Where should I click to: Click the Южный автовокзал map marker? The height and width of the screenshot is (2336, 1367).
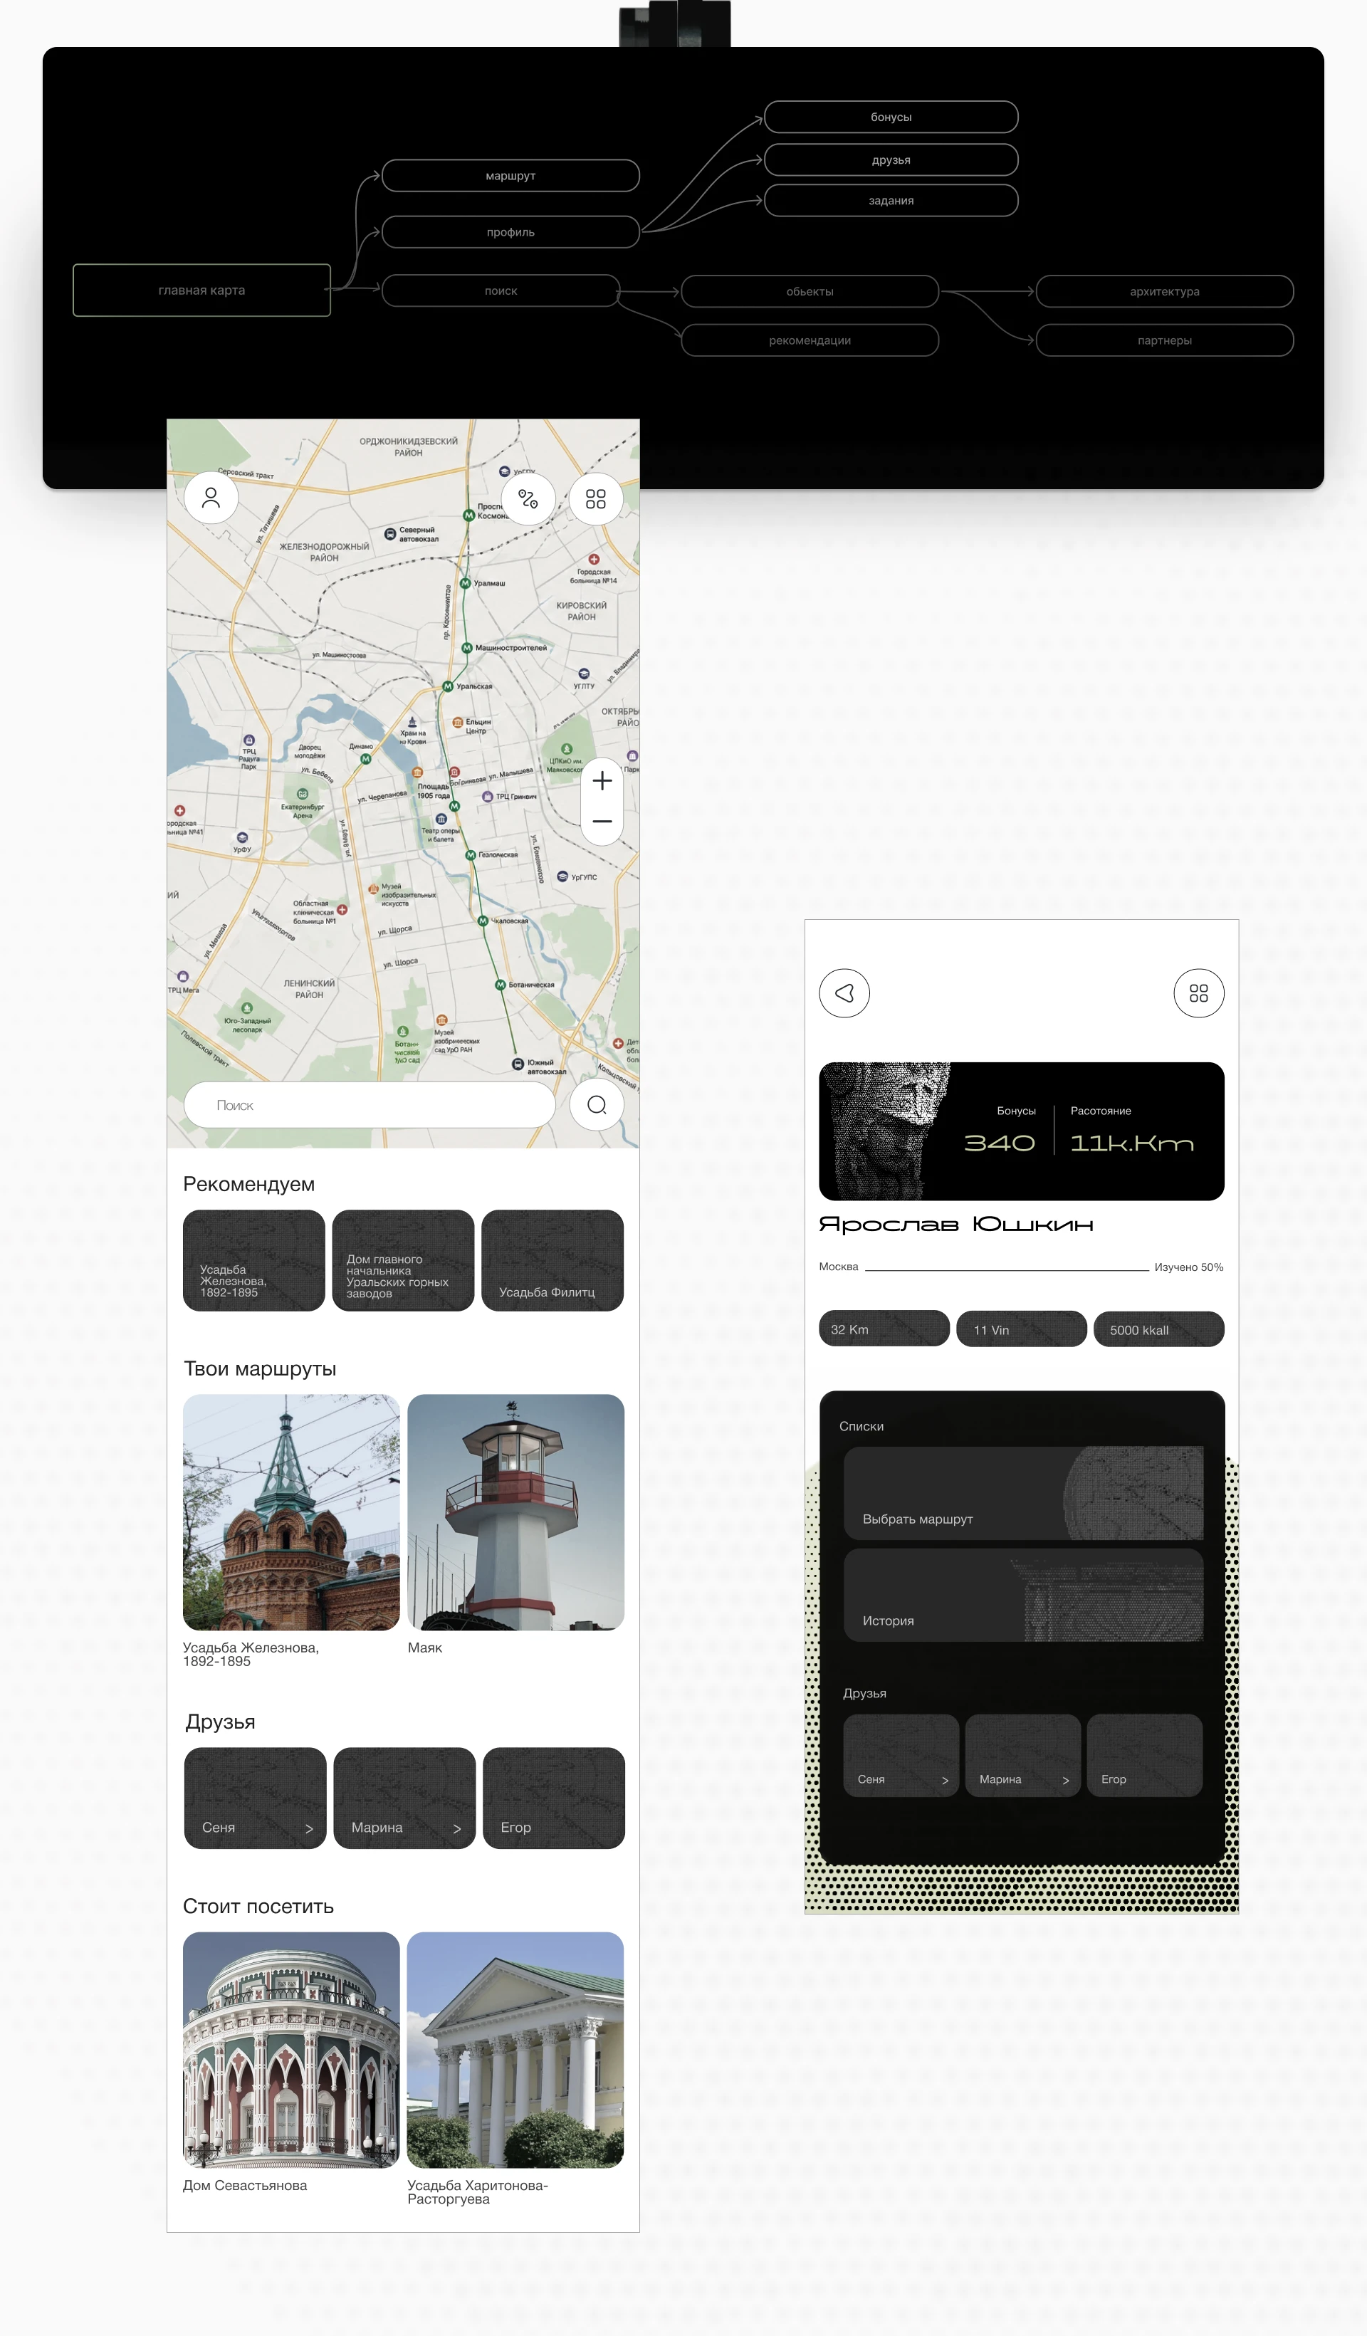[518, 1064]
